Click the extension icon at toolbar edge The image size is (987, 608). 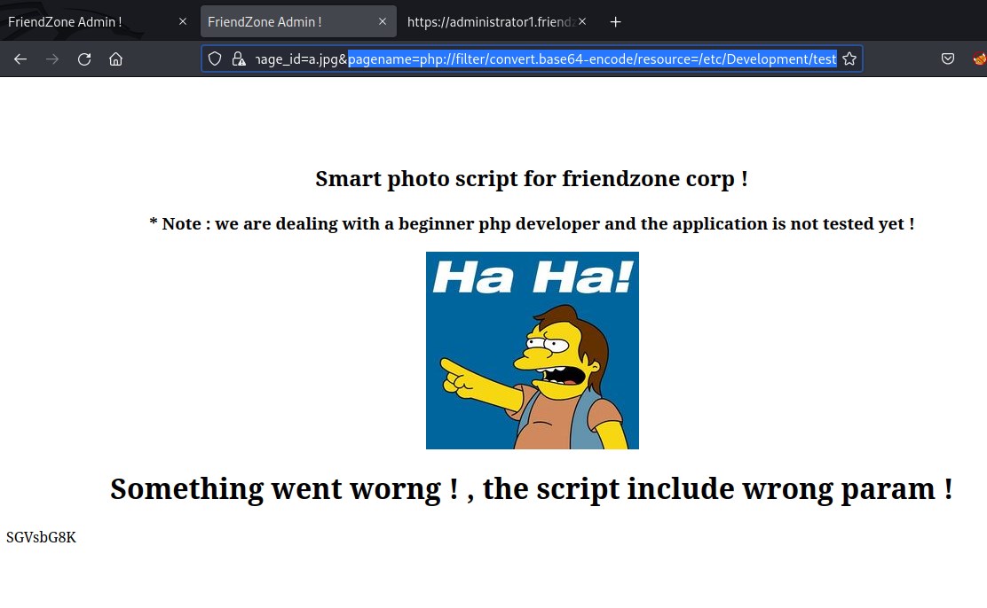click(979, 59)
